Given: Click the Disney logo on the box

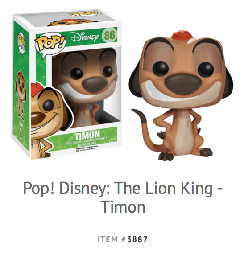Looking at the screenshot, I should tap(85, 37).
